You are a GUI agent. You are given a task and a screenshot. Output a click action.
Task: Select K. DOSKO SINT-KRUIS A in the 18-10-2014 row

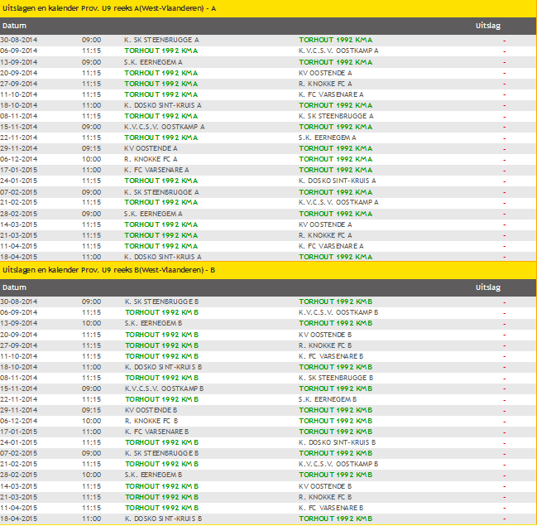[163, 105]
